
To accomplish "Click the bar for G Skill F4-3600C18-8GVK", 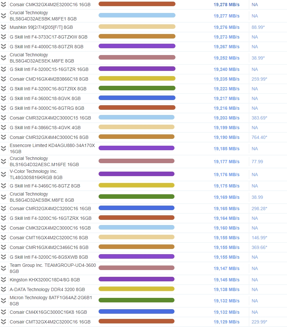I will [x=137, y=98].
